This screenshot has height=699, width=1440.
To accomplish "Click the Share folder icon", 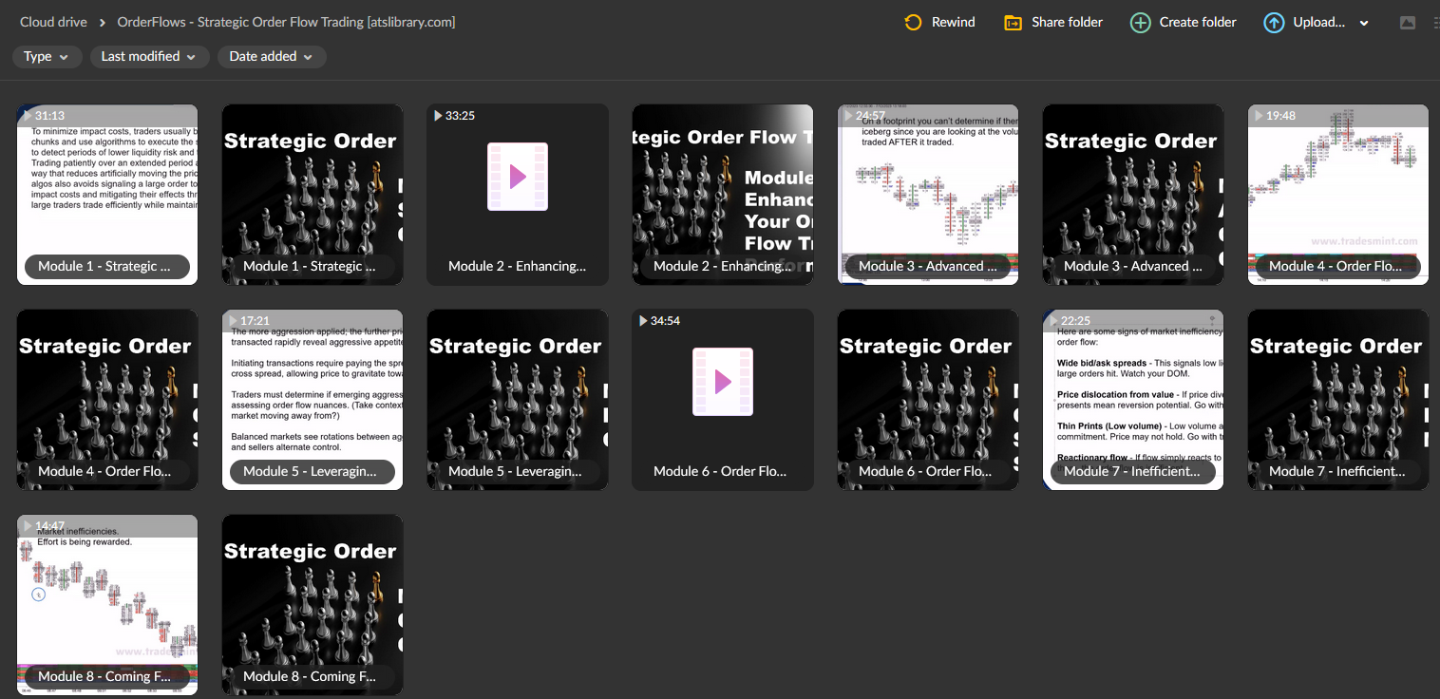I will click(1013, 22).
